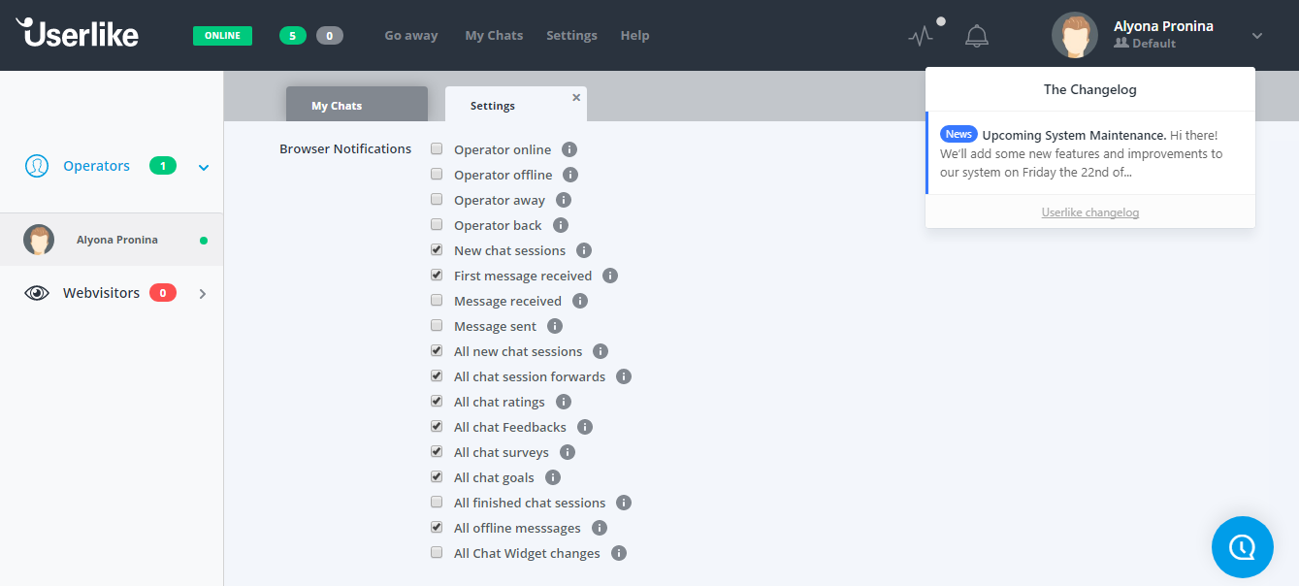Screen dimensions: 1299x586
Task: Show info for Message sent
Action: click(x=555, y=326)
